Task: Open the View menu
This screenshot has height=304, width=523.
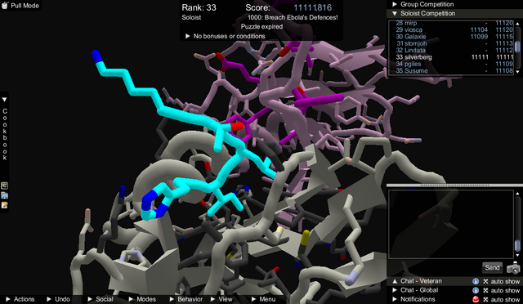Action: 221,299
